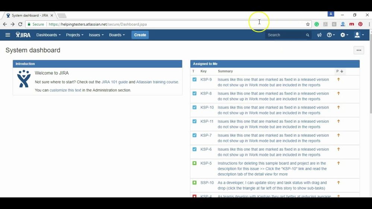Viewport: 372px width, 209px height.
Task: Click the Assigned to Me gadget header
Action: point(275,64)
